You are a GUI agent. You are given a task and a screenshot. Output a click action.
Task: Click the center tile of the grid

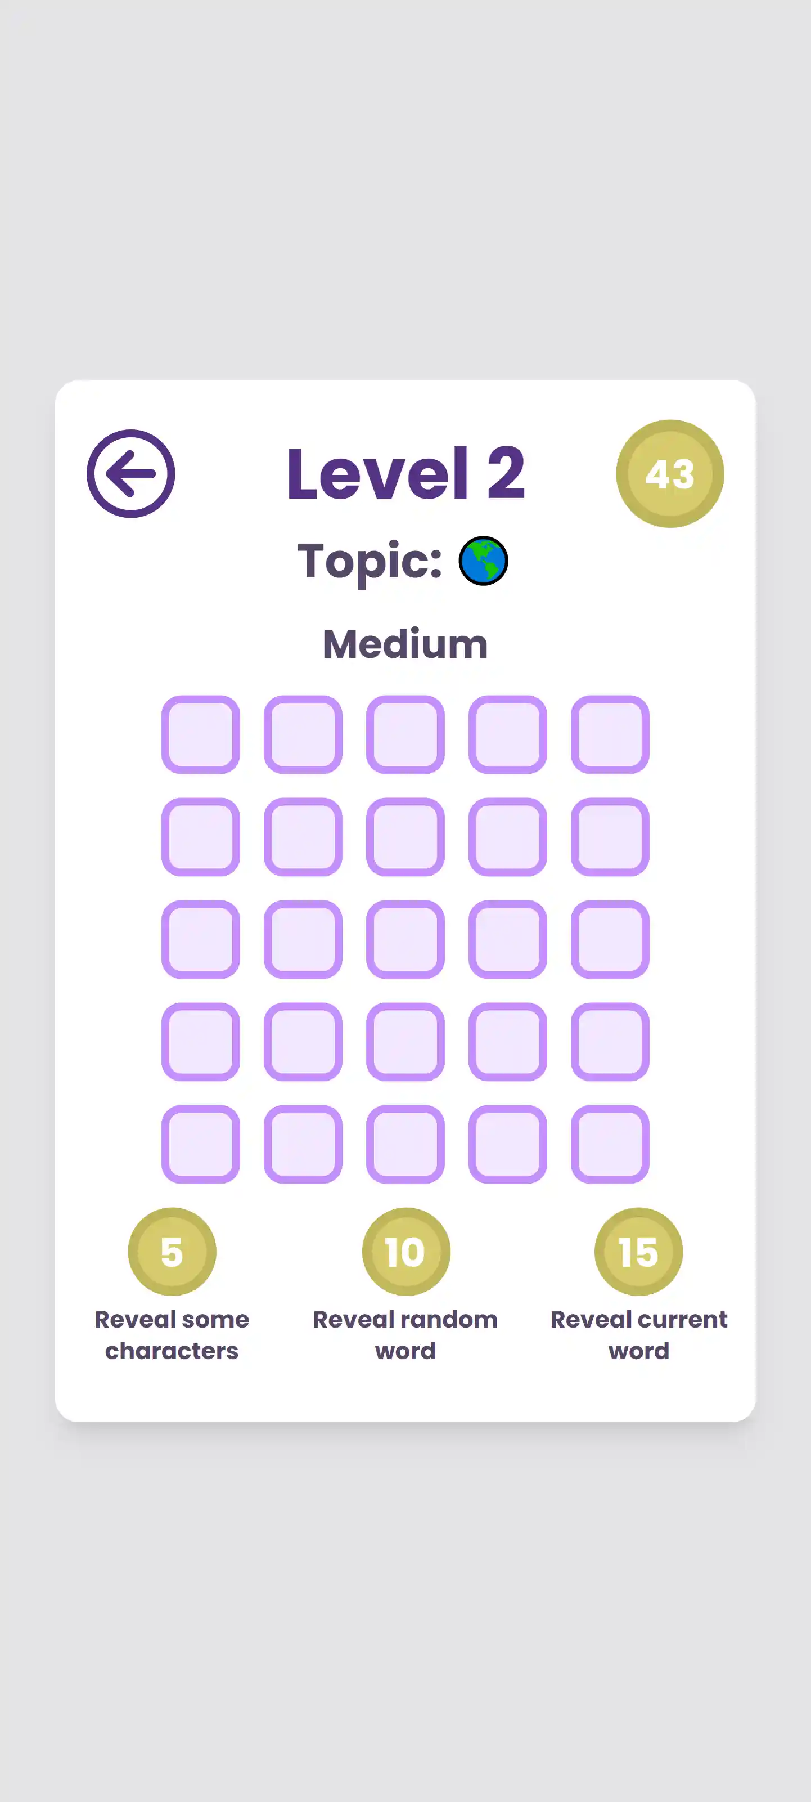pyautogui.click(x=405, y=938)
